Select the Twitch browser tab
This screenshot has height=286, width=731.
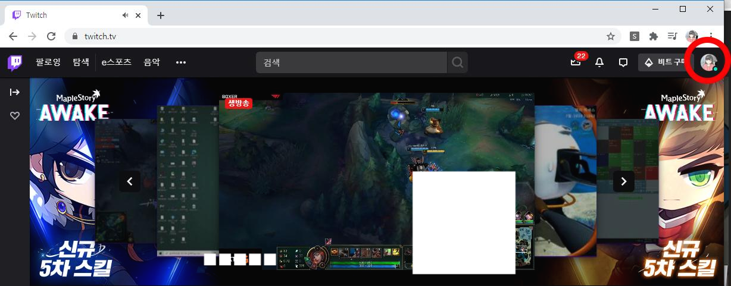coord(76,15)
